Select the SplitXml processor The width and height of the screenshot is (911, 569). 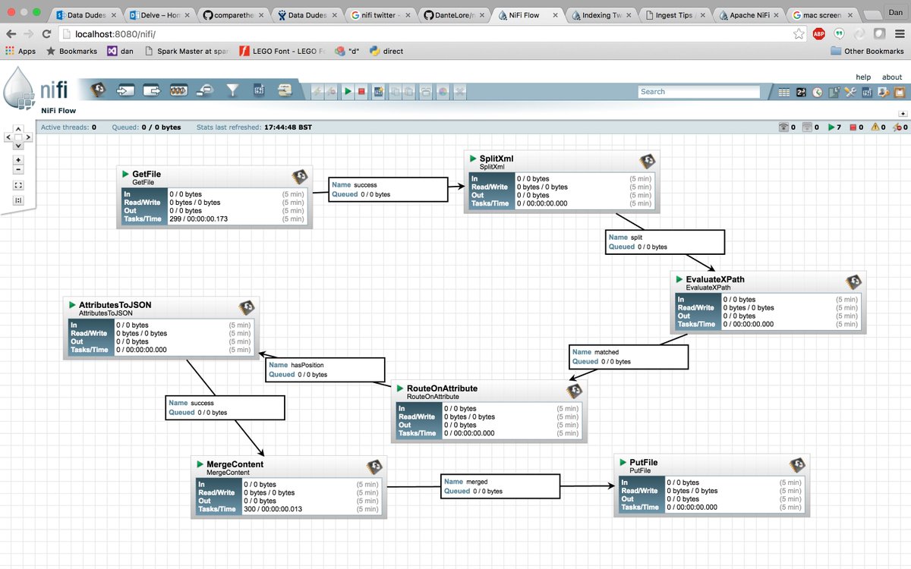tap(562, 180)
